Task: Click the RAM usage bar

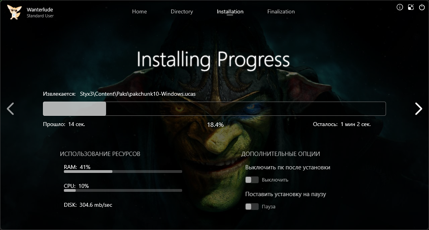Action: pyautogui.click(x=123, y=172)
